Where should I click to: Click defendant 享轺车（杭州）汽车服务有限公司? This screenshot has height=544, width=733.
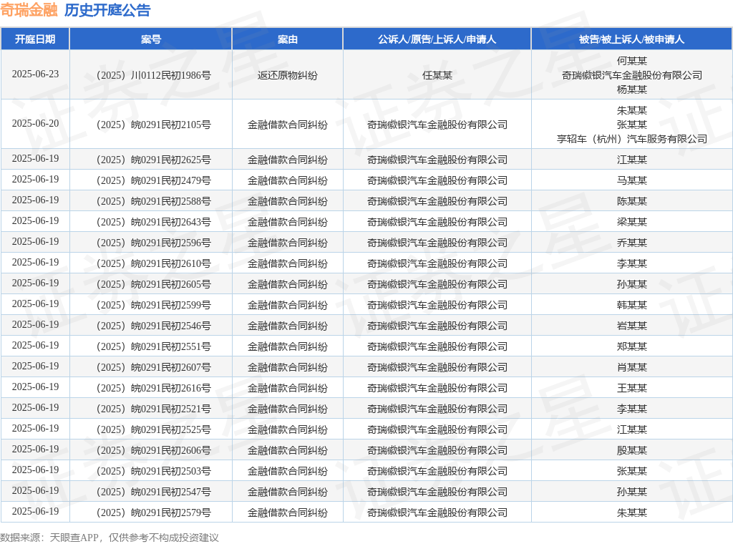coord(631,140)
